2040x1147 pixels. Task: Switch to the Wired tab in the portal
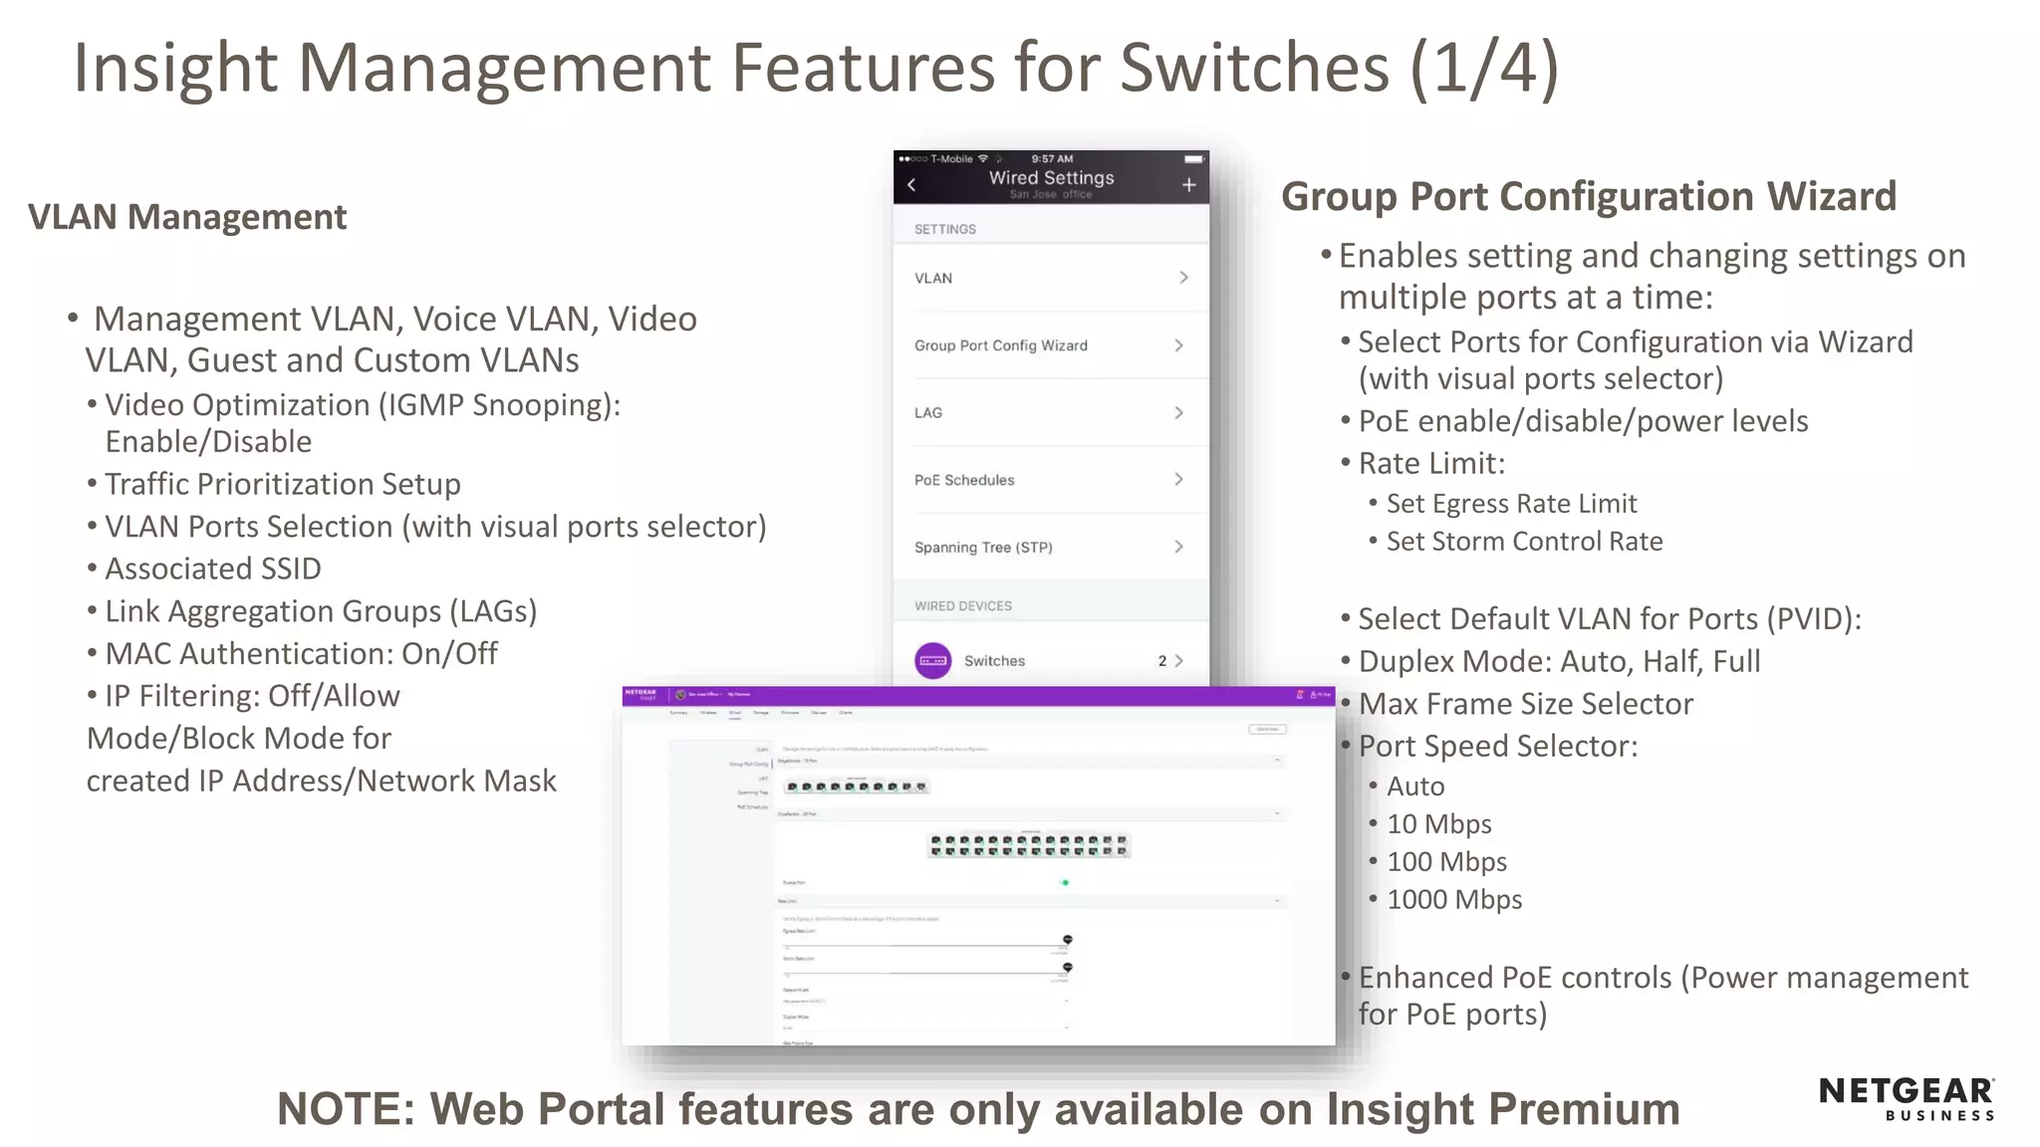tap(735, 712)
